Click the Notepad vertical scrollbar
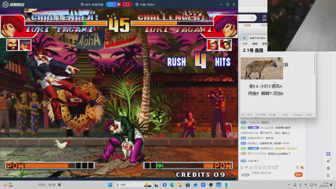Image resolution: width=336 pixels, height=189 pixels. (x=315, y=64)
